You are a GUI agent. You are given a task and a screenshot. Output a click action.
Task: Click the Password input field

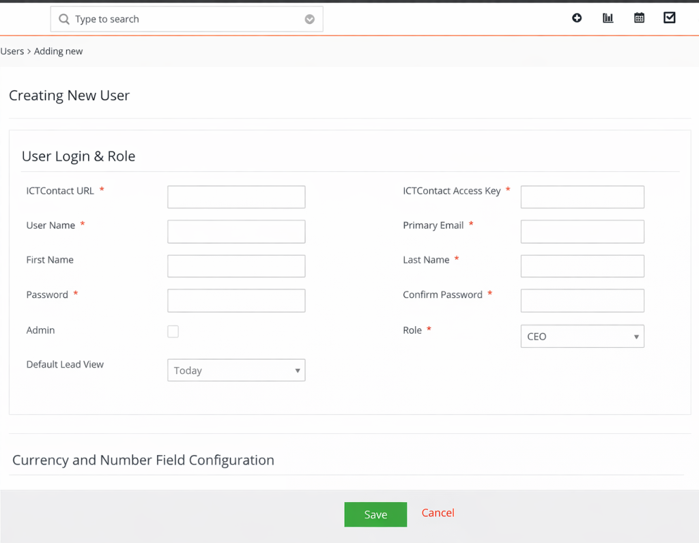point(236,300)
